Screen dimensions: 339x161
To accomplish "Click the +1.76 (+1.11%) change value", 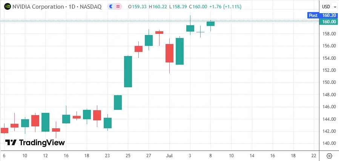I will pos(225,7).
